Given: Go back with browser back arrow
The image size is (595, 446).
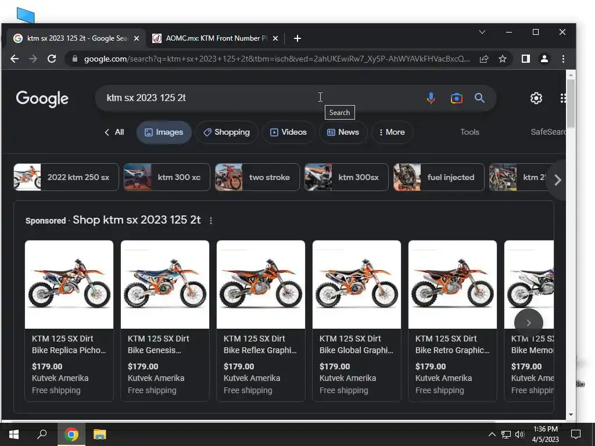Looking at the screenshot, I should click(15, 59).
